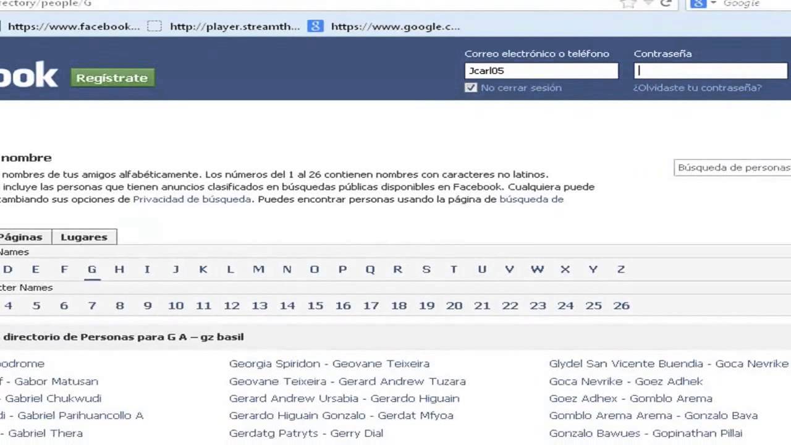
Task: Select the underlined letter G
Action: tap(92, 269)
